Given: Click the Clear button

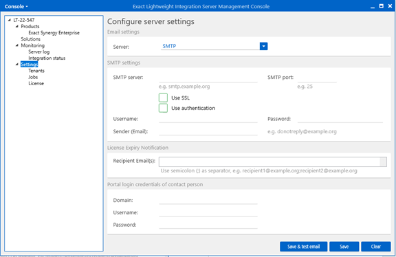Looking at the screenshot, I should click(376, 247).
